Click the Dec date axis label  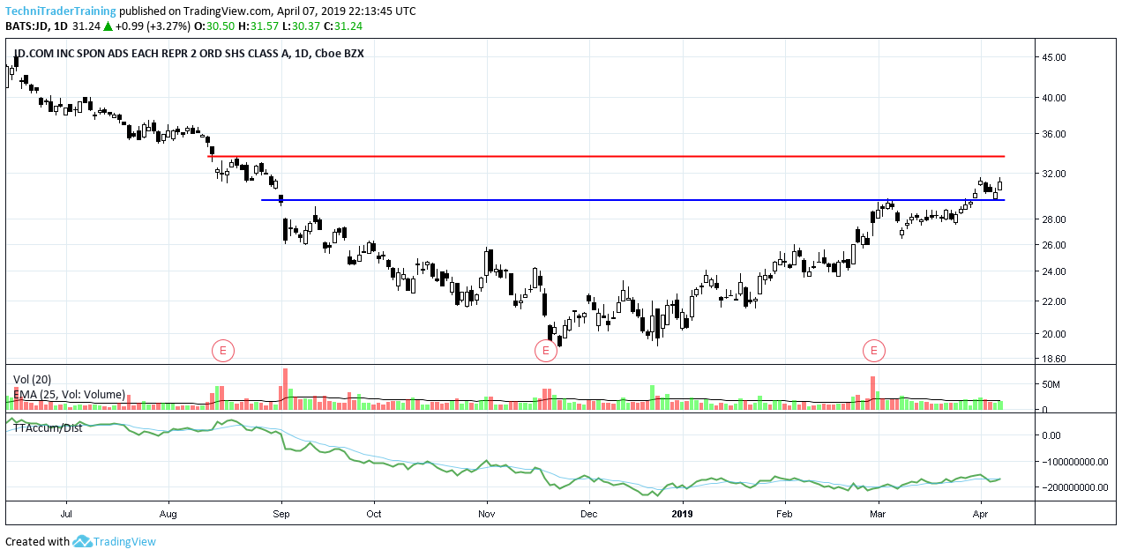tap(588, 512)
